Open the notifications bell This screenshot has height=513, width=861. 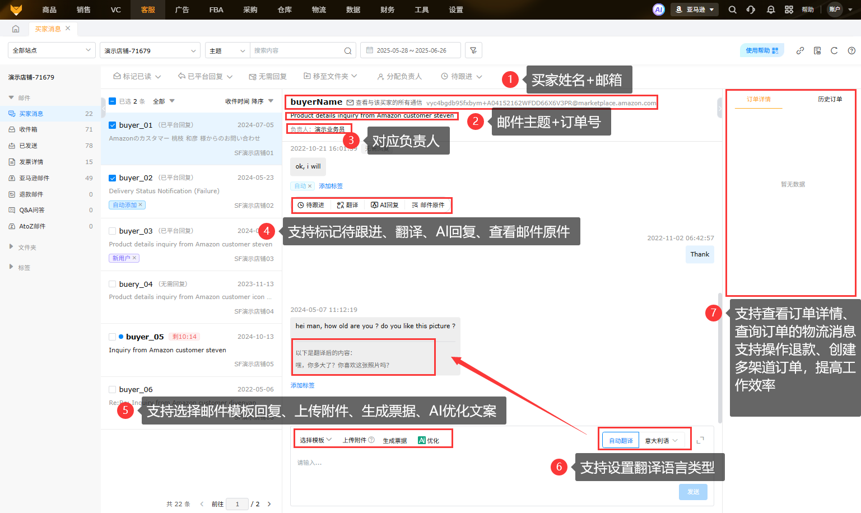771,10
